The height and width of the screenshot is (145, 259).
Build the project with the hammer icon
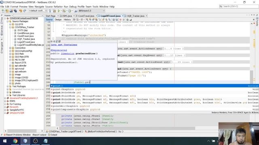tap(50, 11)
